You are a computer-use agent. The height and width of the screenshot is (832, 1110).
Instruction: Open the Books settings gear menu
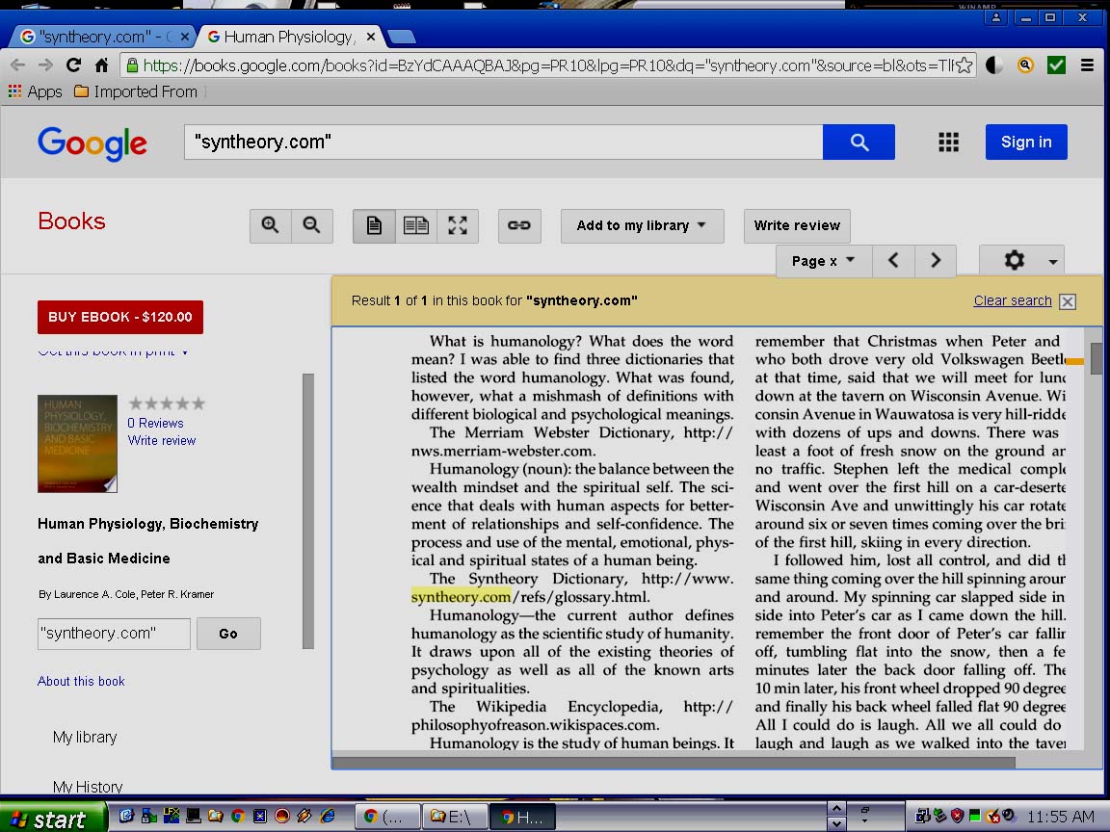tap(1021, 261)
